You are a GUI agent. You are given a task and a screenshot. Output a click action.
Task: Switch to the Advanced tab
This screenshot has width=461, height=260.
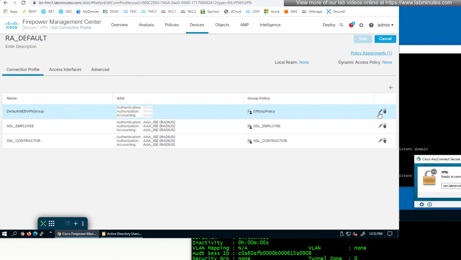(100, 69)
